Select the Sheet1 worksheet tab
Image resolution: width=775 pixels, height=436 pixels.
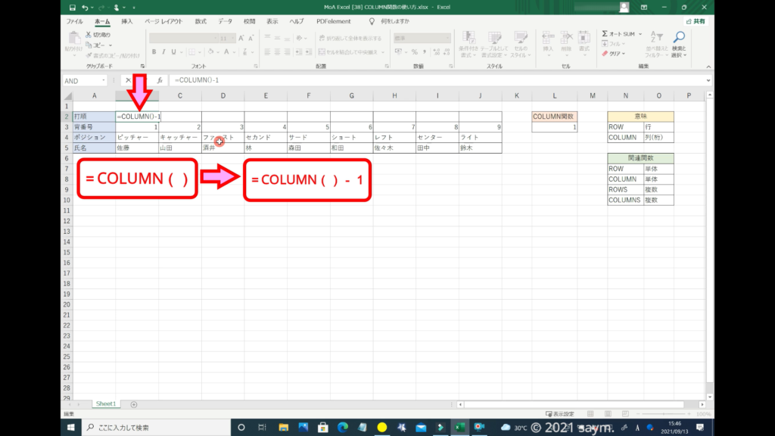pyautogui.click(x=105, y=404)
